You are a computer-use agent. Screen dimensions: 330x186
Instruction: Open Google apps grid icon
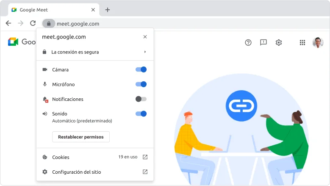[x=302, y=42]
